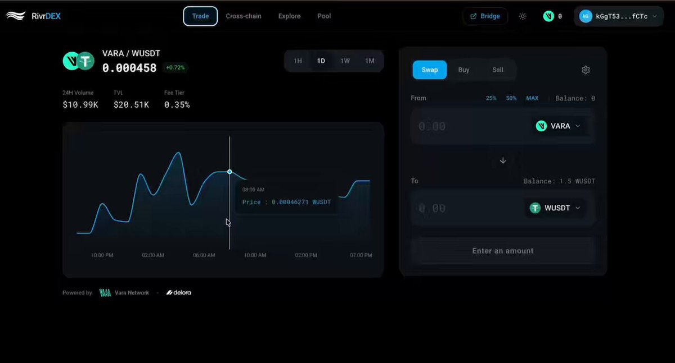Toggle the light/dark theme sun icon
The width and height of the screenshot is (675, 363).
(523, 16)
